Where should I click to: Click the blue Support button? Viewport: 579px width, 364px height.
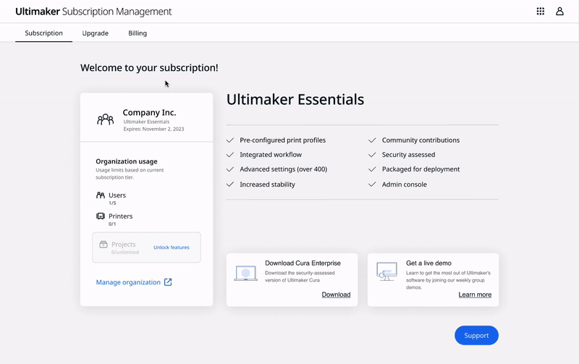[x=476, y=335]
